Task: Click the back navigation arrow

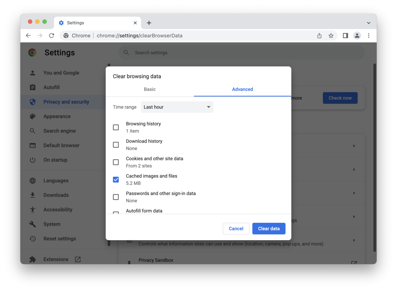Action: [28, 36]
